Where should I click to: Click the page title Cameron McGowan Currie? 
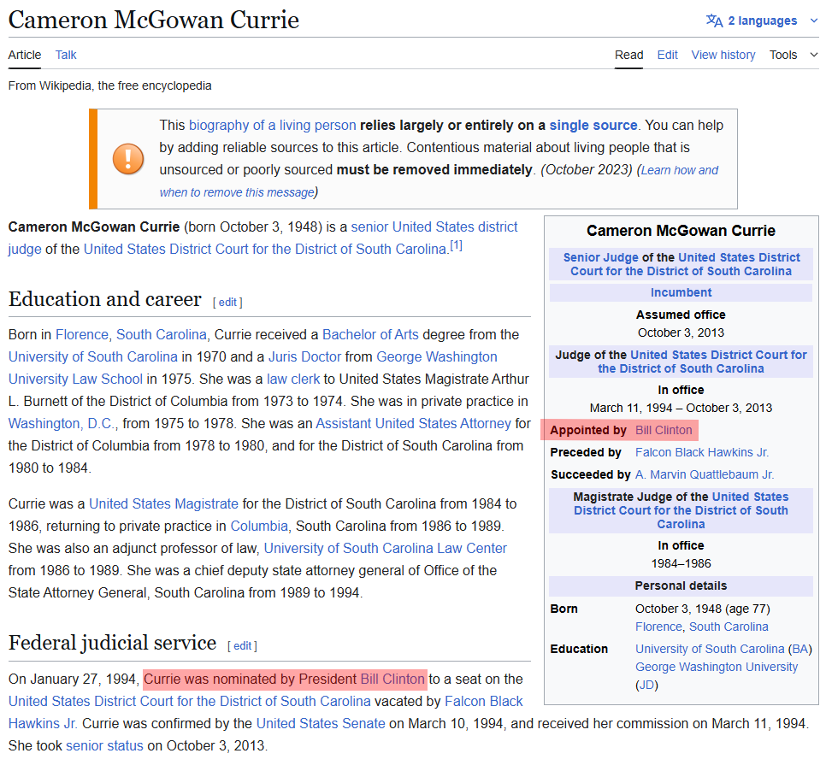(x=154, y=20)
